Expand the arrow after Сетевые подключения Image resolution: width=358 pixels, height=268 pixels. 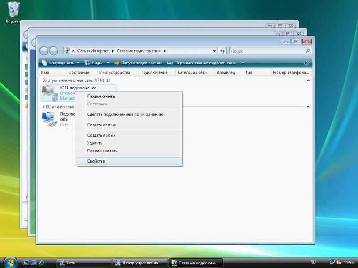164,51
